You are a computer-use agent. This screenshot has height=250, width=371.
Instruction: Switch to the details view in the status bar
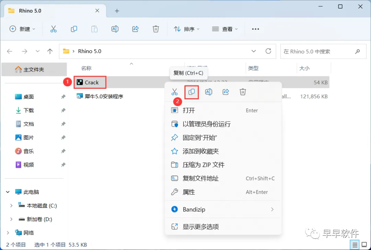(355, 245)
